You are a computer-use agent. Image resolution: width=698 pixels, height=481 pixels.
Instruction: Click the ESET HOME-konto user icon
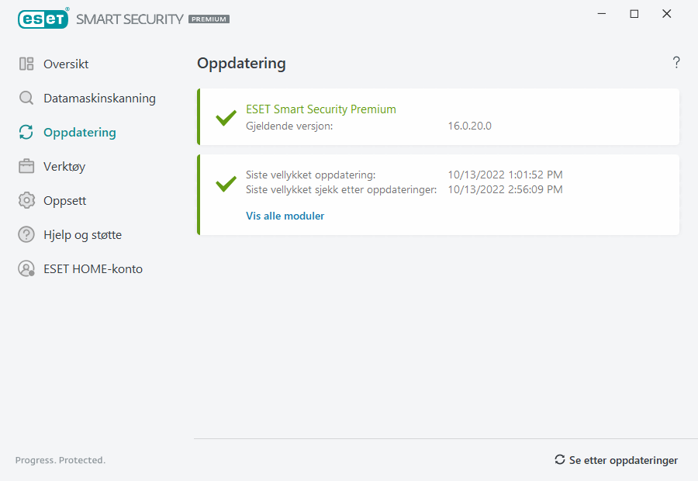[x=26, y=269]
